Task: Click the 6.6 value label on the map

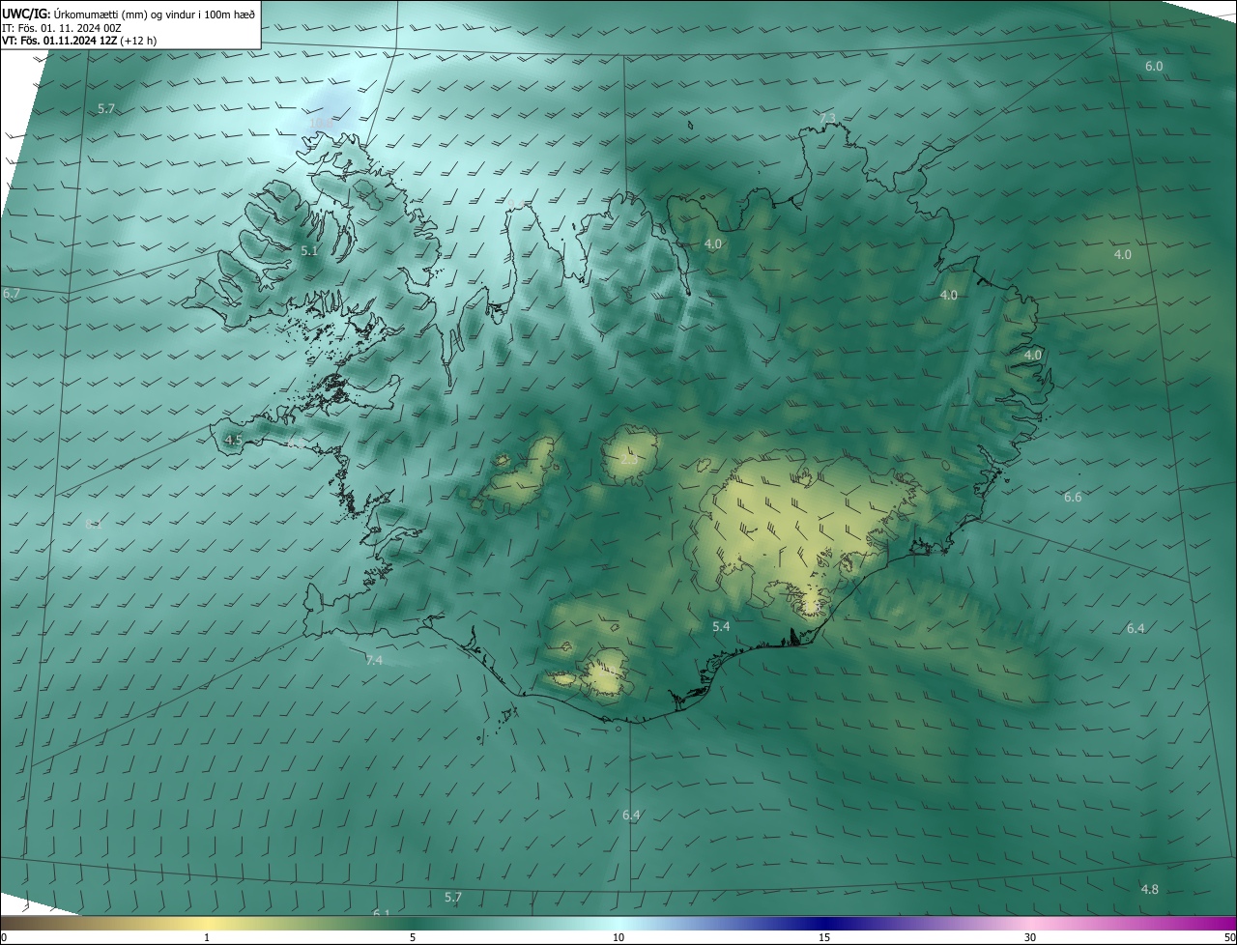Action: click(1073, 497)
